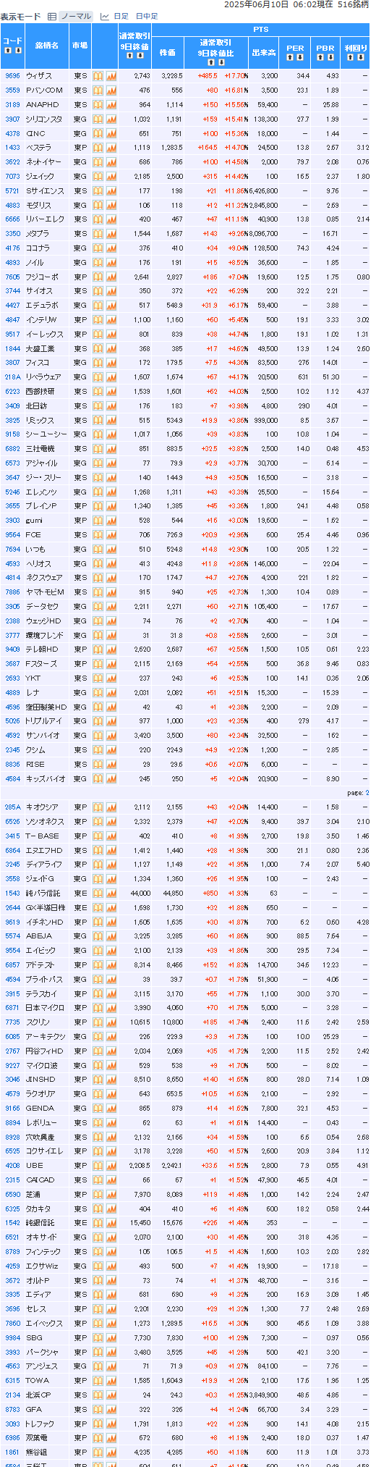This screenshot has height=1467, width=376.
Task: Open the book icon for キオクシア
Action: coord(98,807)
